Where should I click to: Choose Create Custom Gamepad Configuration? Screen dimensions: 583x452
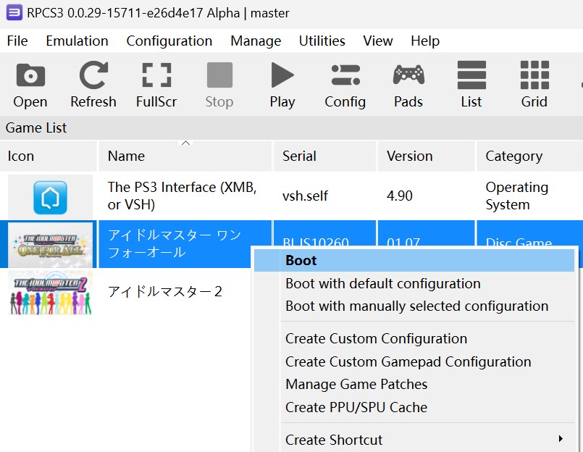(x=414, y=361)
